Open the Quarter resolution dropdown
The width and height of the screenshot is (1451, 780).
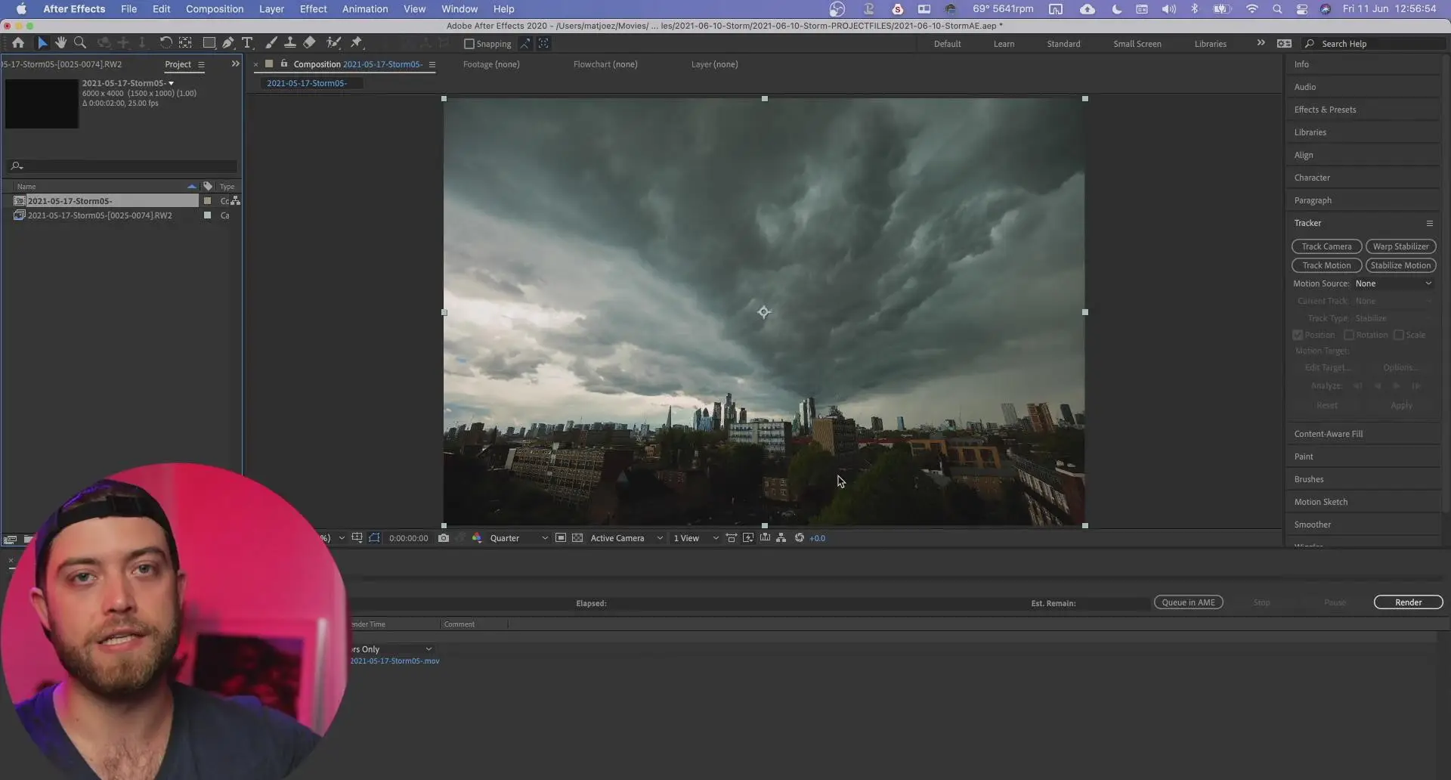(518, 538)
